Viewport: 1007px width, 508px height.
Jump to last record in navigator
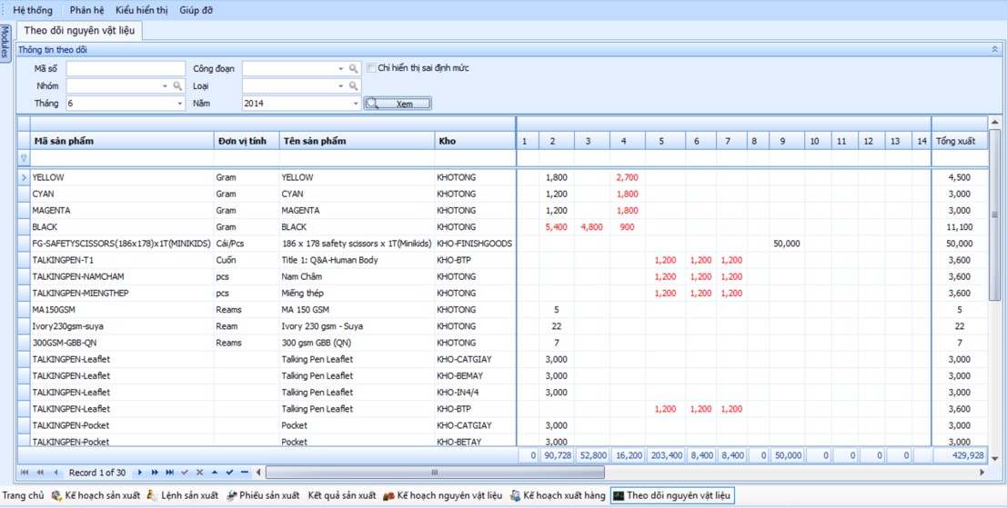click(169, 473)
